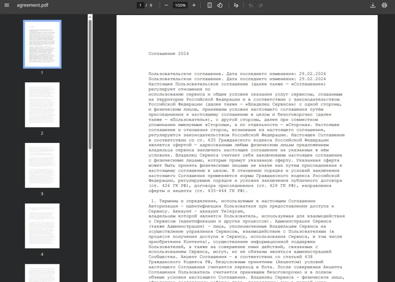The height and width of the screenshot is (282, 395).
Task: Click the line 'регулирует отношения по'
Action: 179,89
